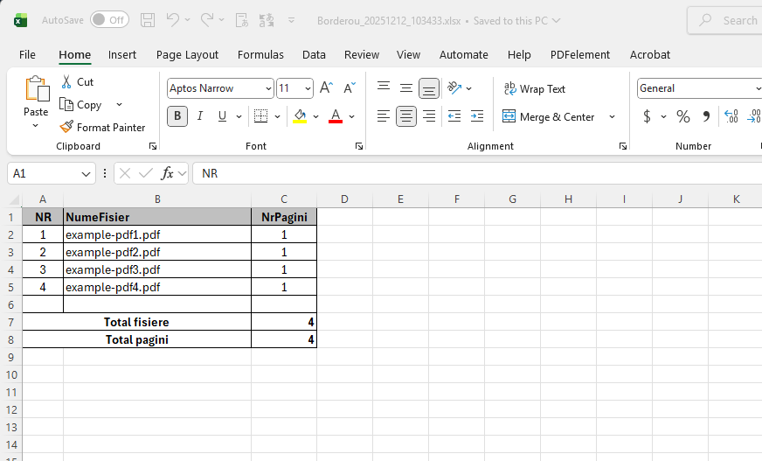Click the Increase Indent icon

click(477, 116)
